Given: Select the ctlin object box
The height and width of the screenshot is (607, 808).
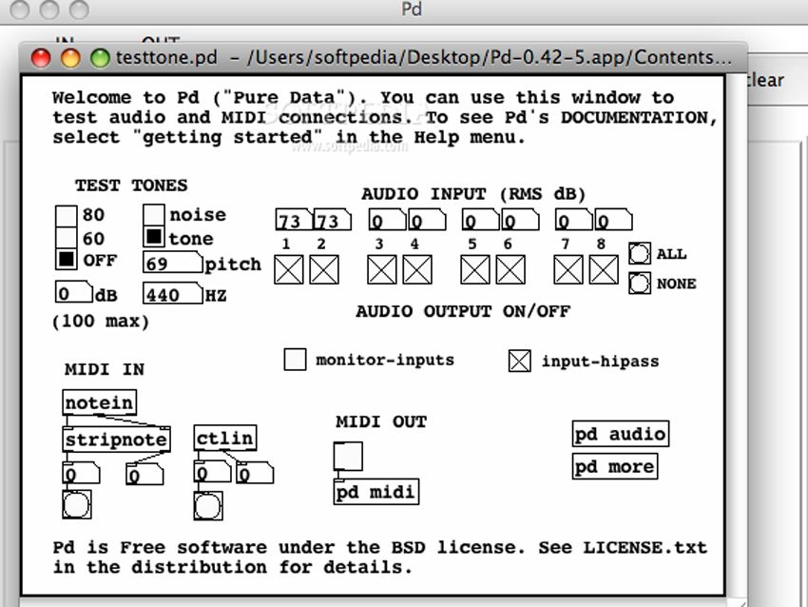Looking at the screenshot, I should (x=225, y=438).
